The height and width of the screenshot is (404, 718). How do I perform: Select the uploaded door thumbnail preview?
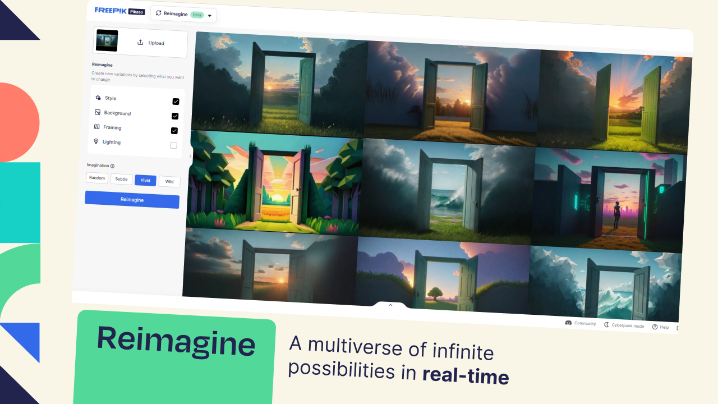click(107, 40)
